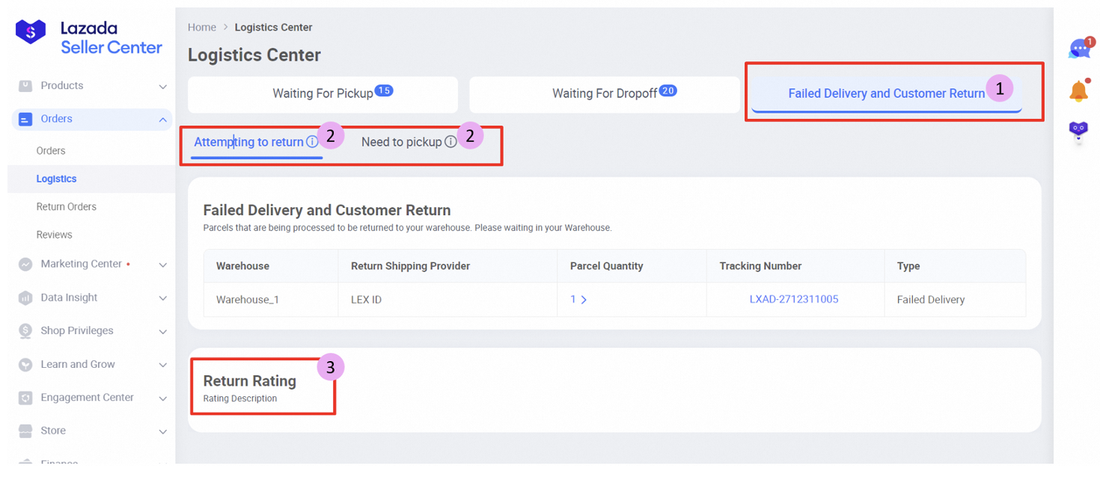Select the Need to pickup subtab

point(401,142)
